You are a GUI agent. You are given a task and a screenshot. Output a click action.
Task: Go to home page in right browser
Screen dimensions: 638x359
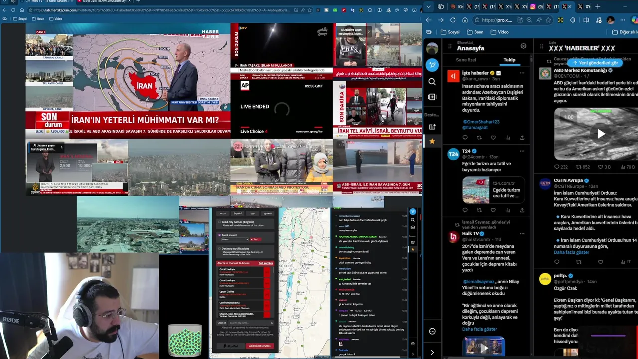coord(465,20)
